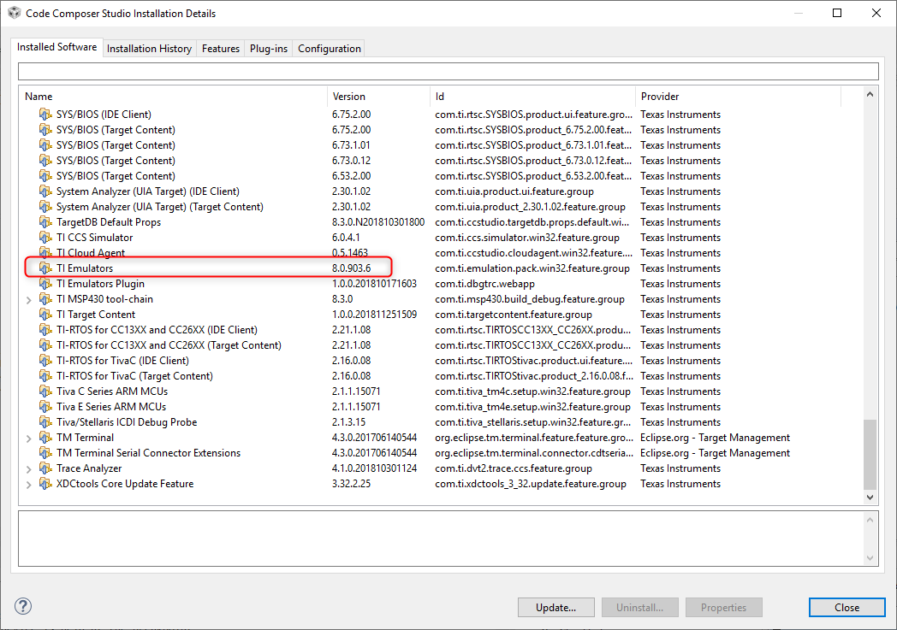Click icon of TI-RTOS for CC13XX and CC26XX (Target Content)

point(45,345)
